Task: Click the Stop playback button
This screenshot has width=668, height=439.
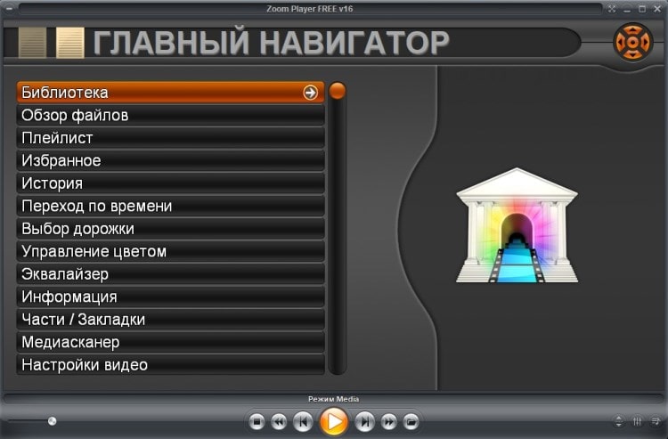Action: (257, 422)
